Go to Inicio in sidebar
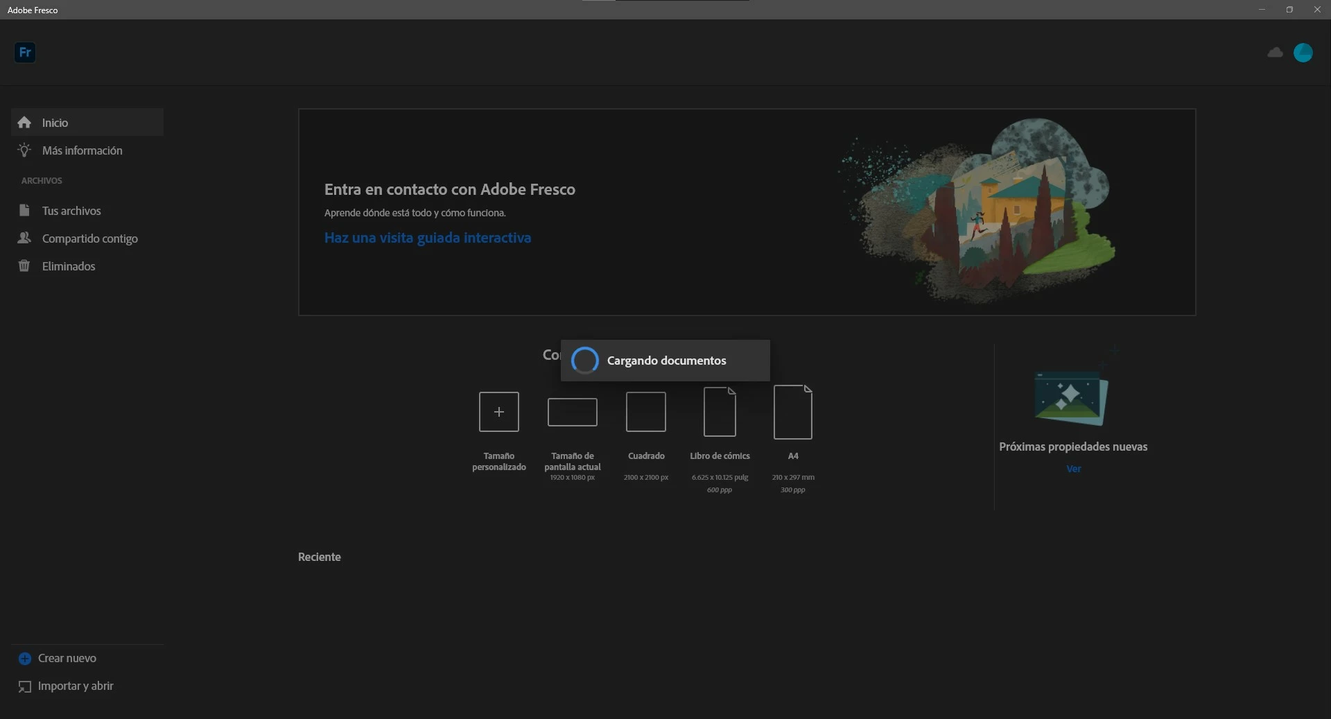This screenshot has width=1331, height=719. tap(87, 122)
